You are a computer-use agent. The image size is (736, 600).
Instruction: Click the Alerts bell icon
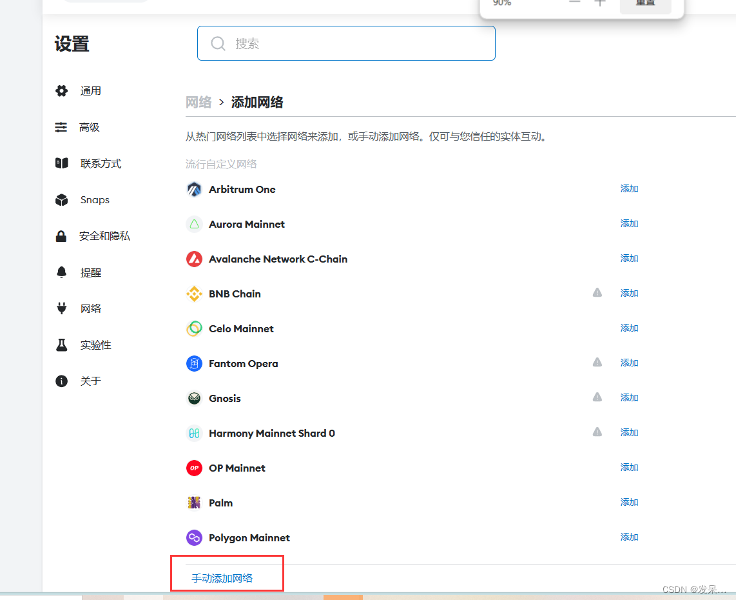61,272
